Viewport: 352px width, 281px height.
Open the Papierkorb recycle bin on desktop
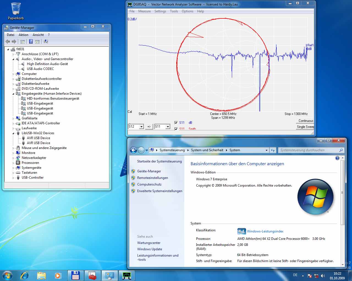click(16, 11)
